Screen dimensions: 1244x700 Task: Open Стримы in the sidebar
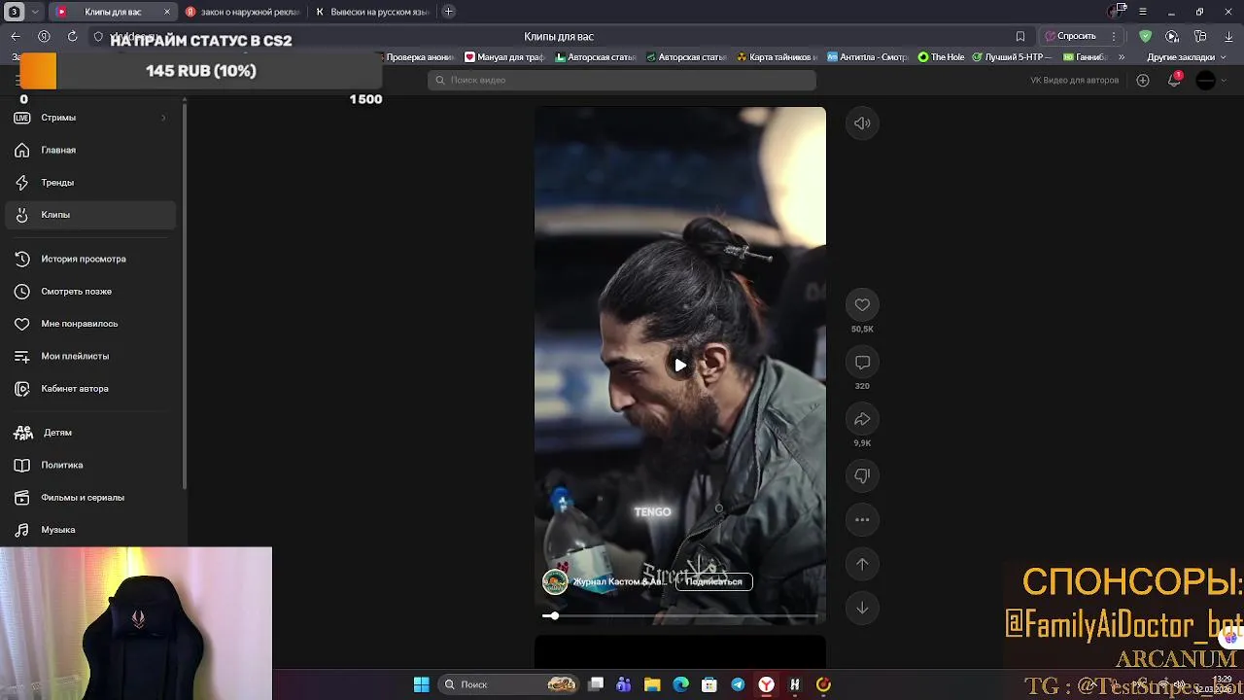pyautogui.click(x=89, y=118)
